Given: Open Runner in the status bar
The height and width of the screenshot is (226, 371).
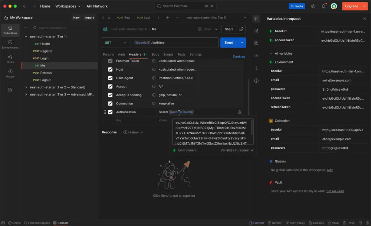Looking at the screenshot, I should pyautogui.click(x=275, y=223).
